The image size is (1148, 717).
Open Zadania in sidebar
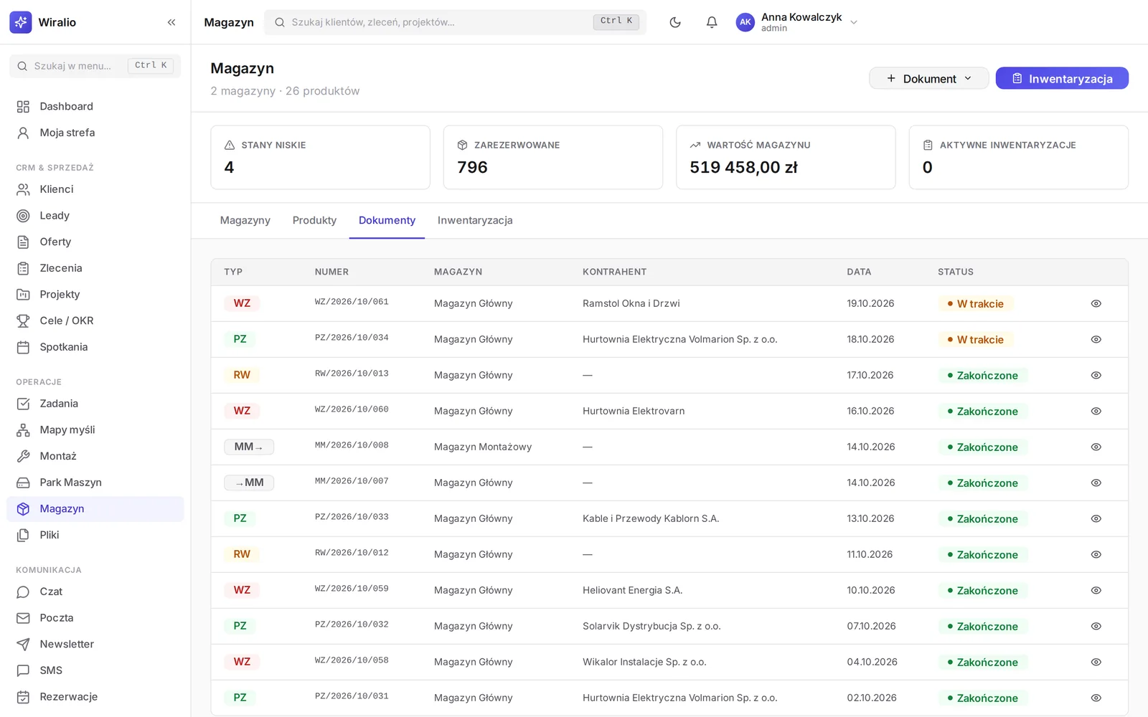tap(95, 404)
